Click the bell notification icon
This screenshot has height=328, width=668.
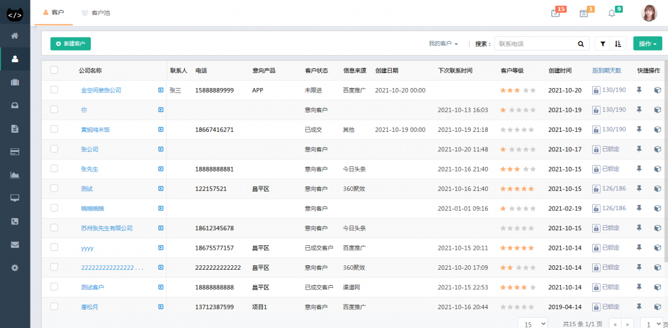(612, 13)
